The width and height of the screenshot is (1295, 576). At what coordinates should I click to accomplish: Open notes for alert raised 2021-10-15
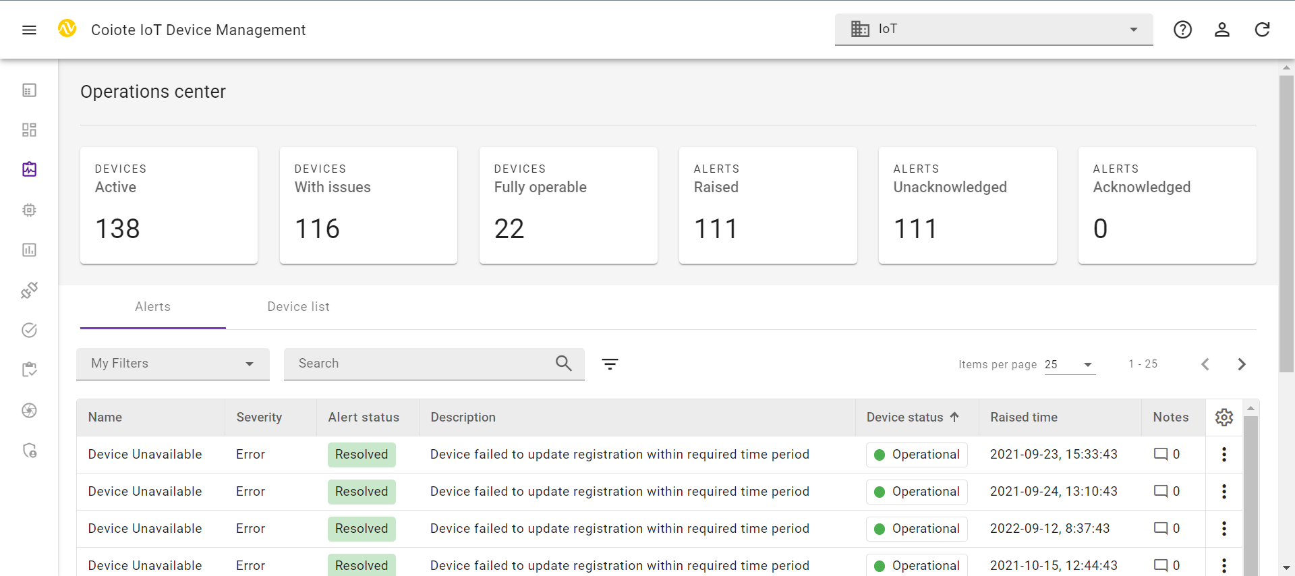click(1166, 565)
